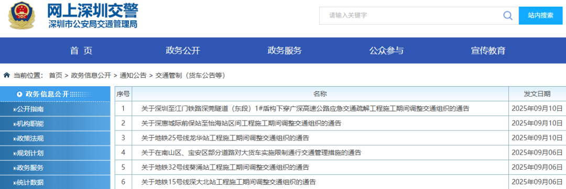Click the 2025年09月06日 date in row 5

point(537,168)
